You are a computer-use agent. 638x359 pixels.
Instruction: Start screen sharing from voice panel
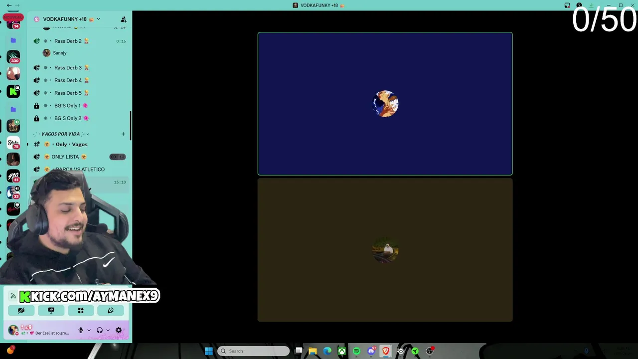51,310
